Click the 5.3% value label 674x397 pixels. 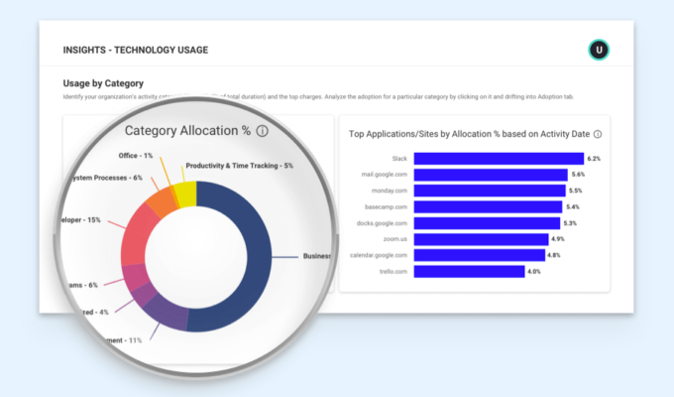tap(570, 223)
